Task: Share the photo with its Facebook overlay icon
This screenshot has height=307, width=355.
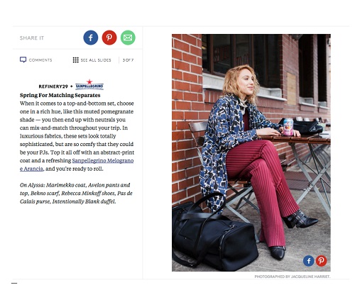Action: click(x=309, y=261)
